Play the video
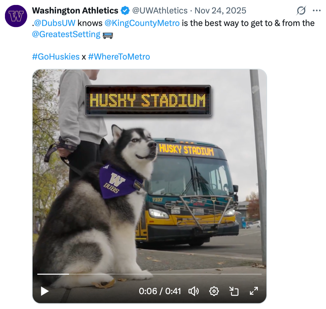 click(x=45, y=291)
